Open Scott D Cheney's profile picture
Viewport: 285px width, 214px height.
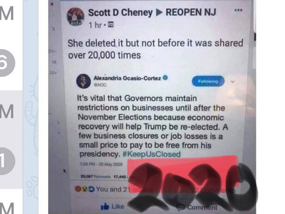coord(75,17)
